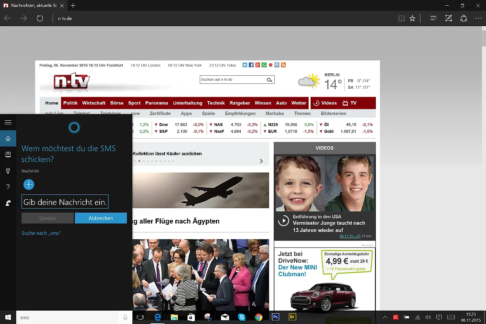Image resolution: width=486 pixels, height=324 pixels.
Task: Switch to the Politik section tab
Action: point(70,103)
